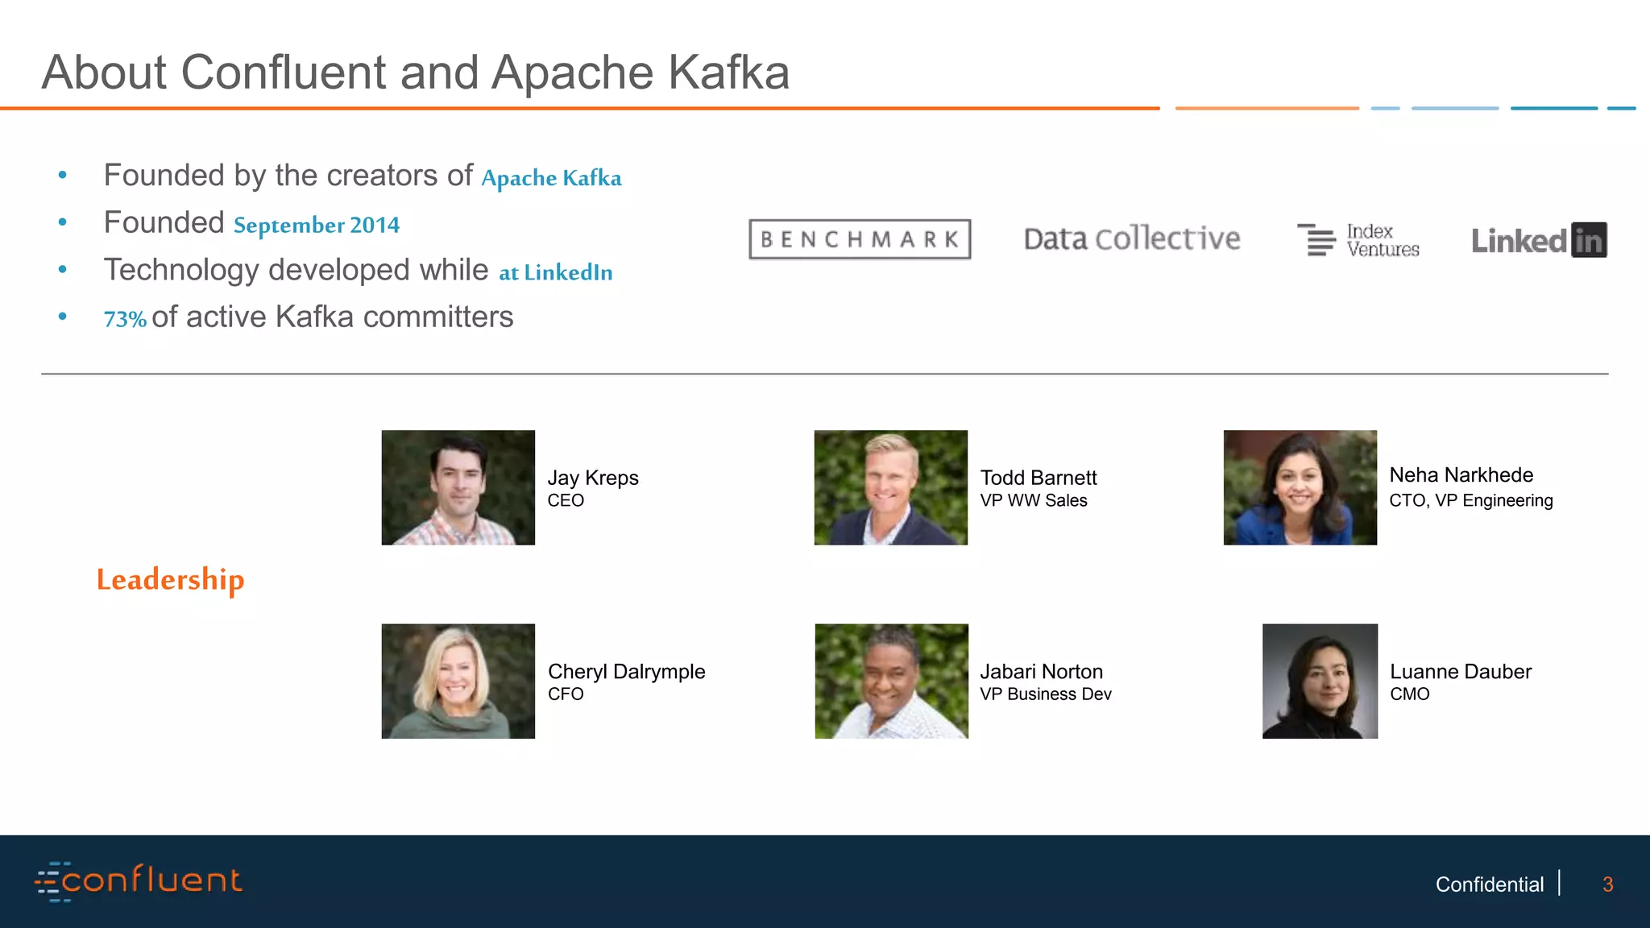
Task: Click the CMO title
Action: click(x=1410, y=694)
